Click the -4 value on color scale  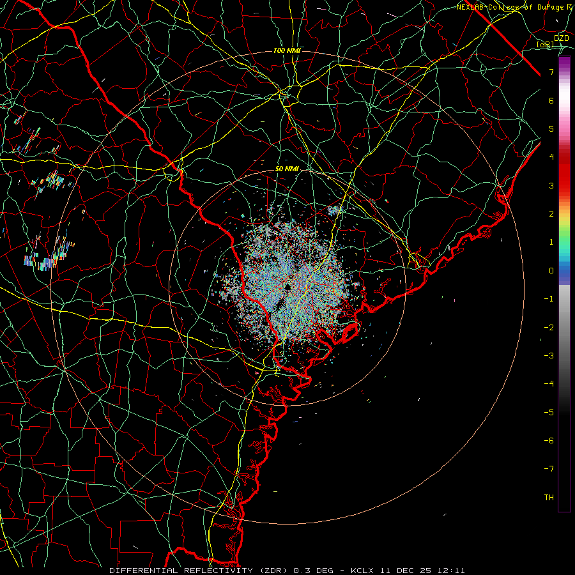point(549,384)
